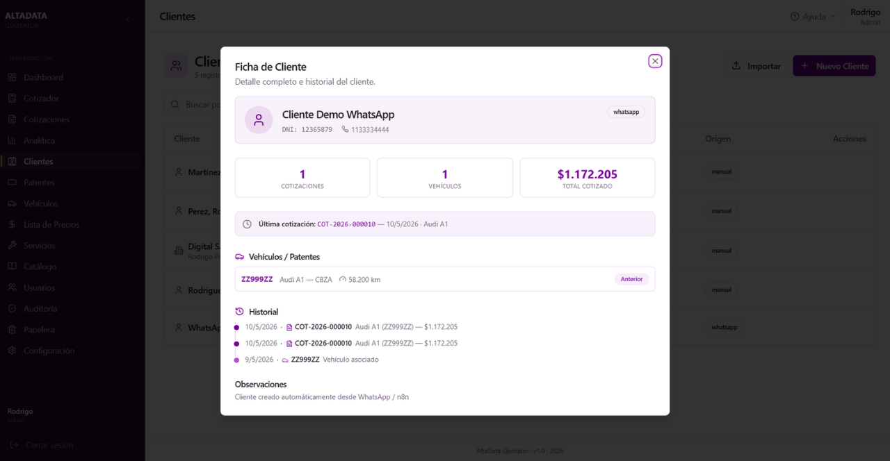
Task: Click the Rodrigo Admin profile
Action: [x=865, y=17]
